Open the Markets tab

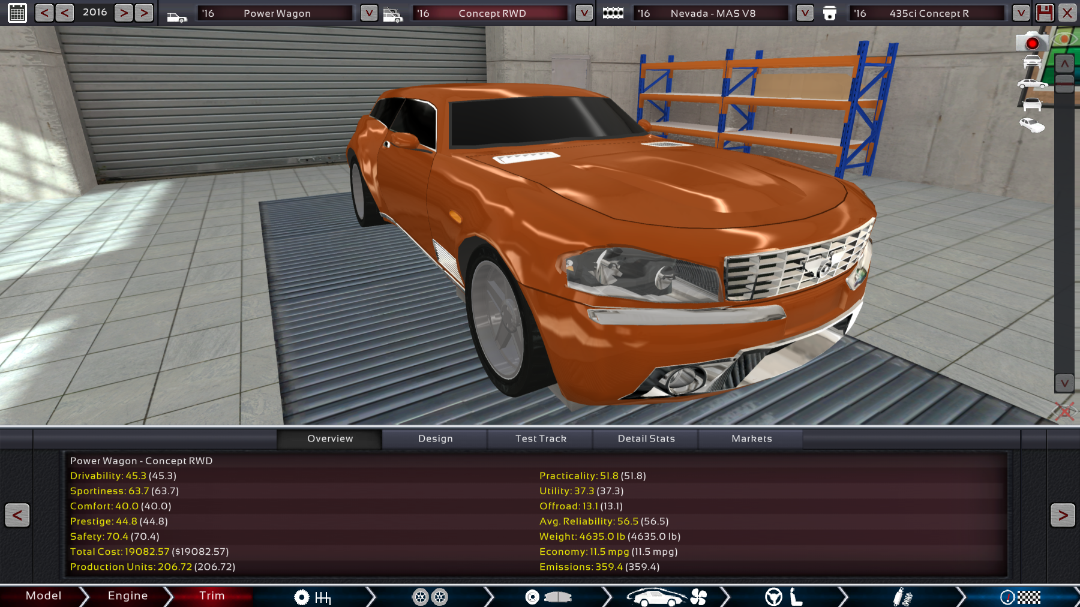coord(751,438)
